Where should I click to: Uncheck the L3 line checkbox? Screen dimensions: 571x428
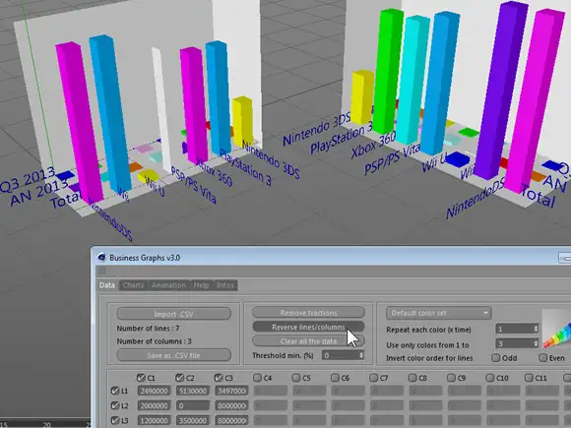[x=115, y=420]
